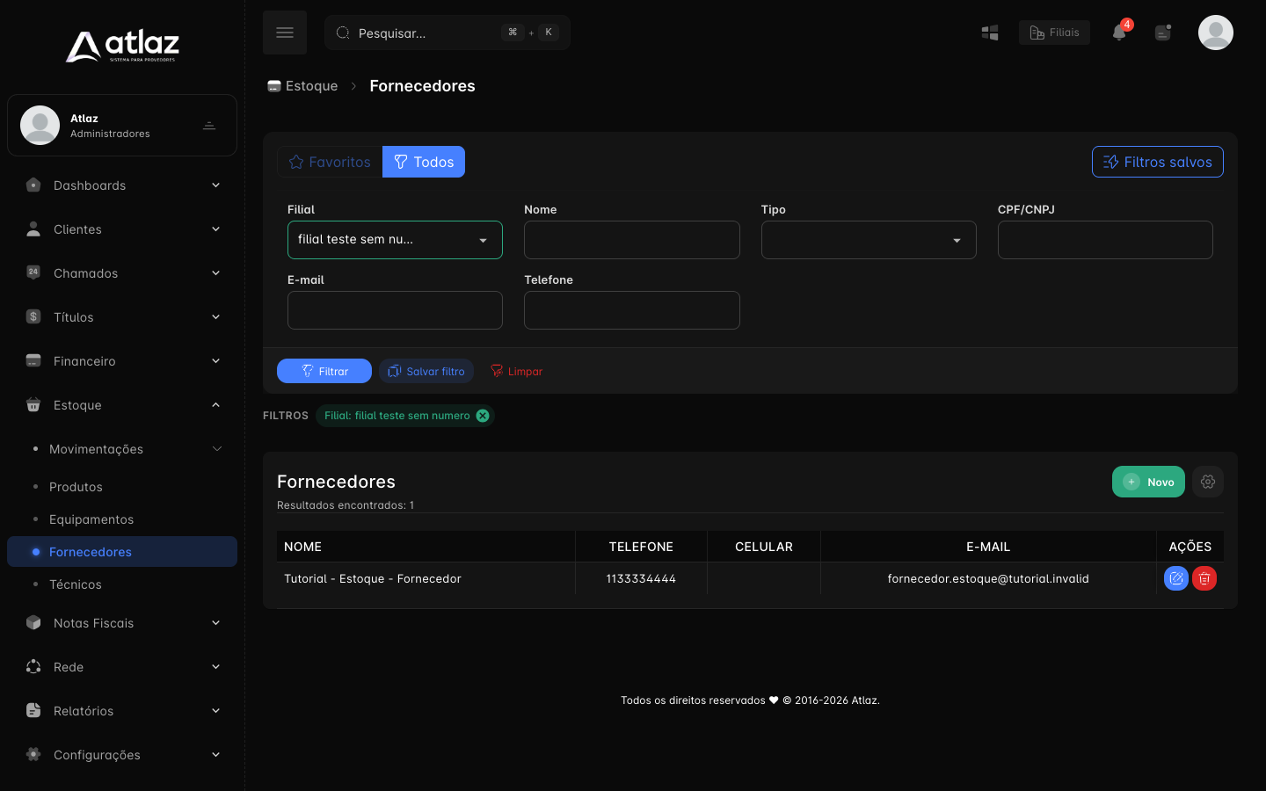The image size is (1266, 791).
Task: Edit the Tutorial - Estoque - Fornecedor row
Action: pyautogui.click(x=1176, y=578)
